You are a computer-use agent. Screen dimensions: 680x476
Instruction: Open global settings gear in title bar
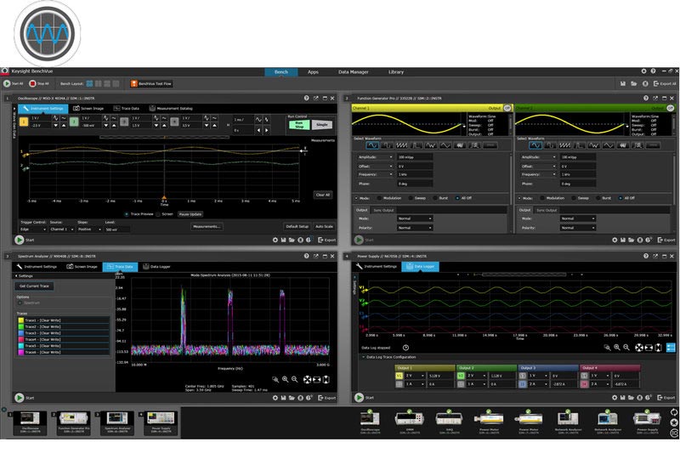(643, 71)
